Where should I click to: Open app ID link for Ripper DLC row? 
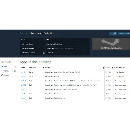pos(23,89)
